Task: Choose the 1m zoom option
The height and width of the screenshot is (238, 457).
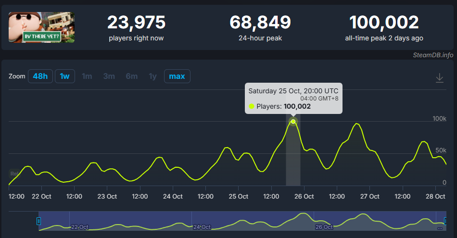Action: pyautogui.click(x=87, y=76)
